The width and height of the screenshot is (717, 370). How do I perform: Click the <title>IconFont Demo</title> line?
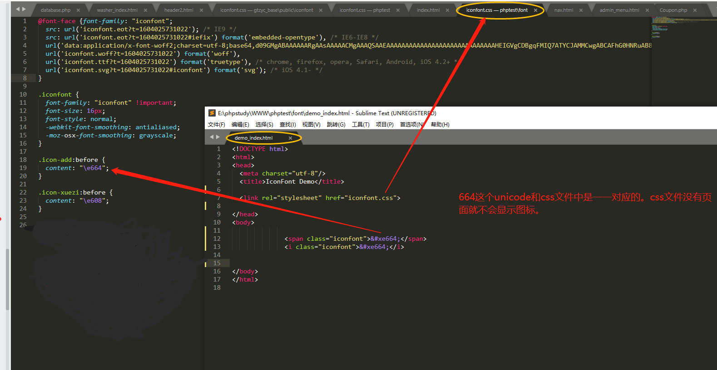click(292, 181)
